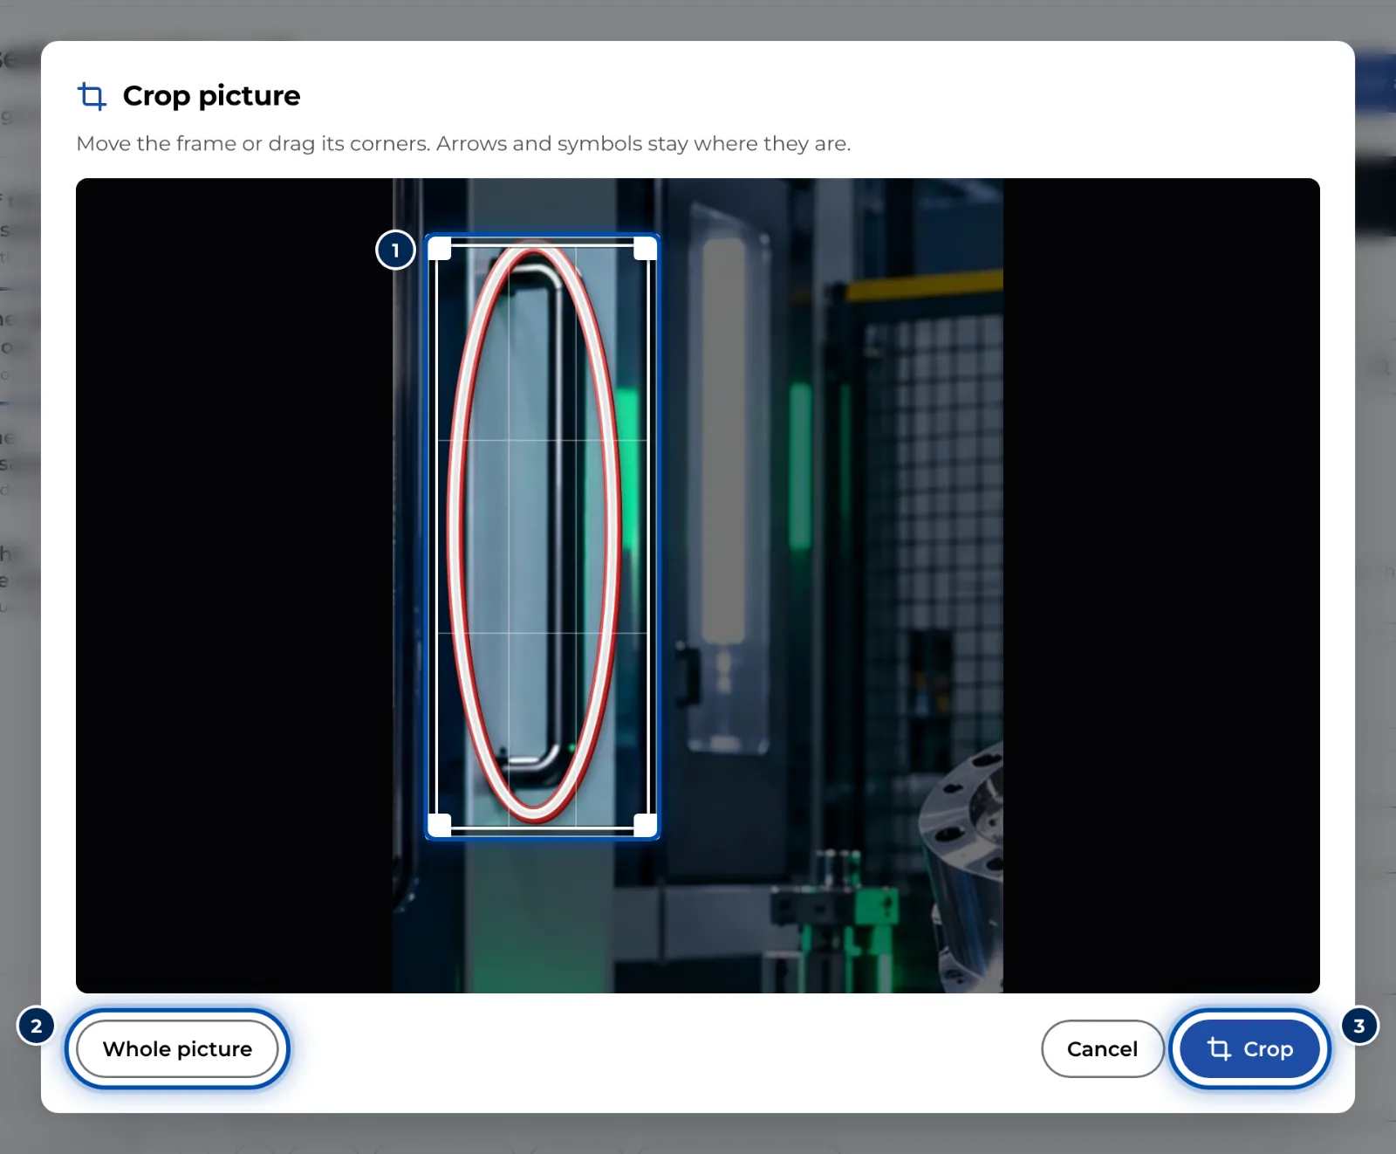Viewport: 1396px width, 1154px height.
Task: Click the Whole picture button
Action: tap(177, 1048)
